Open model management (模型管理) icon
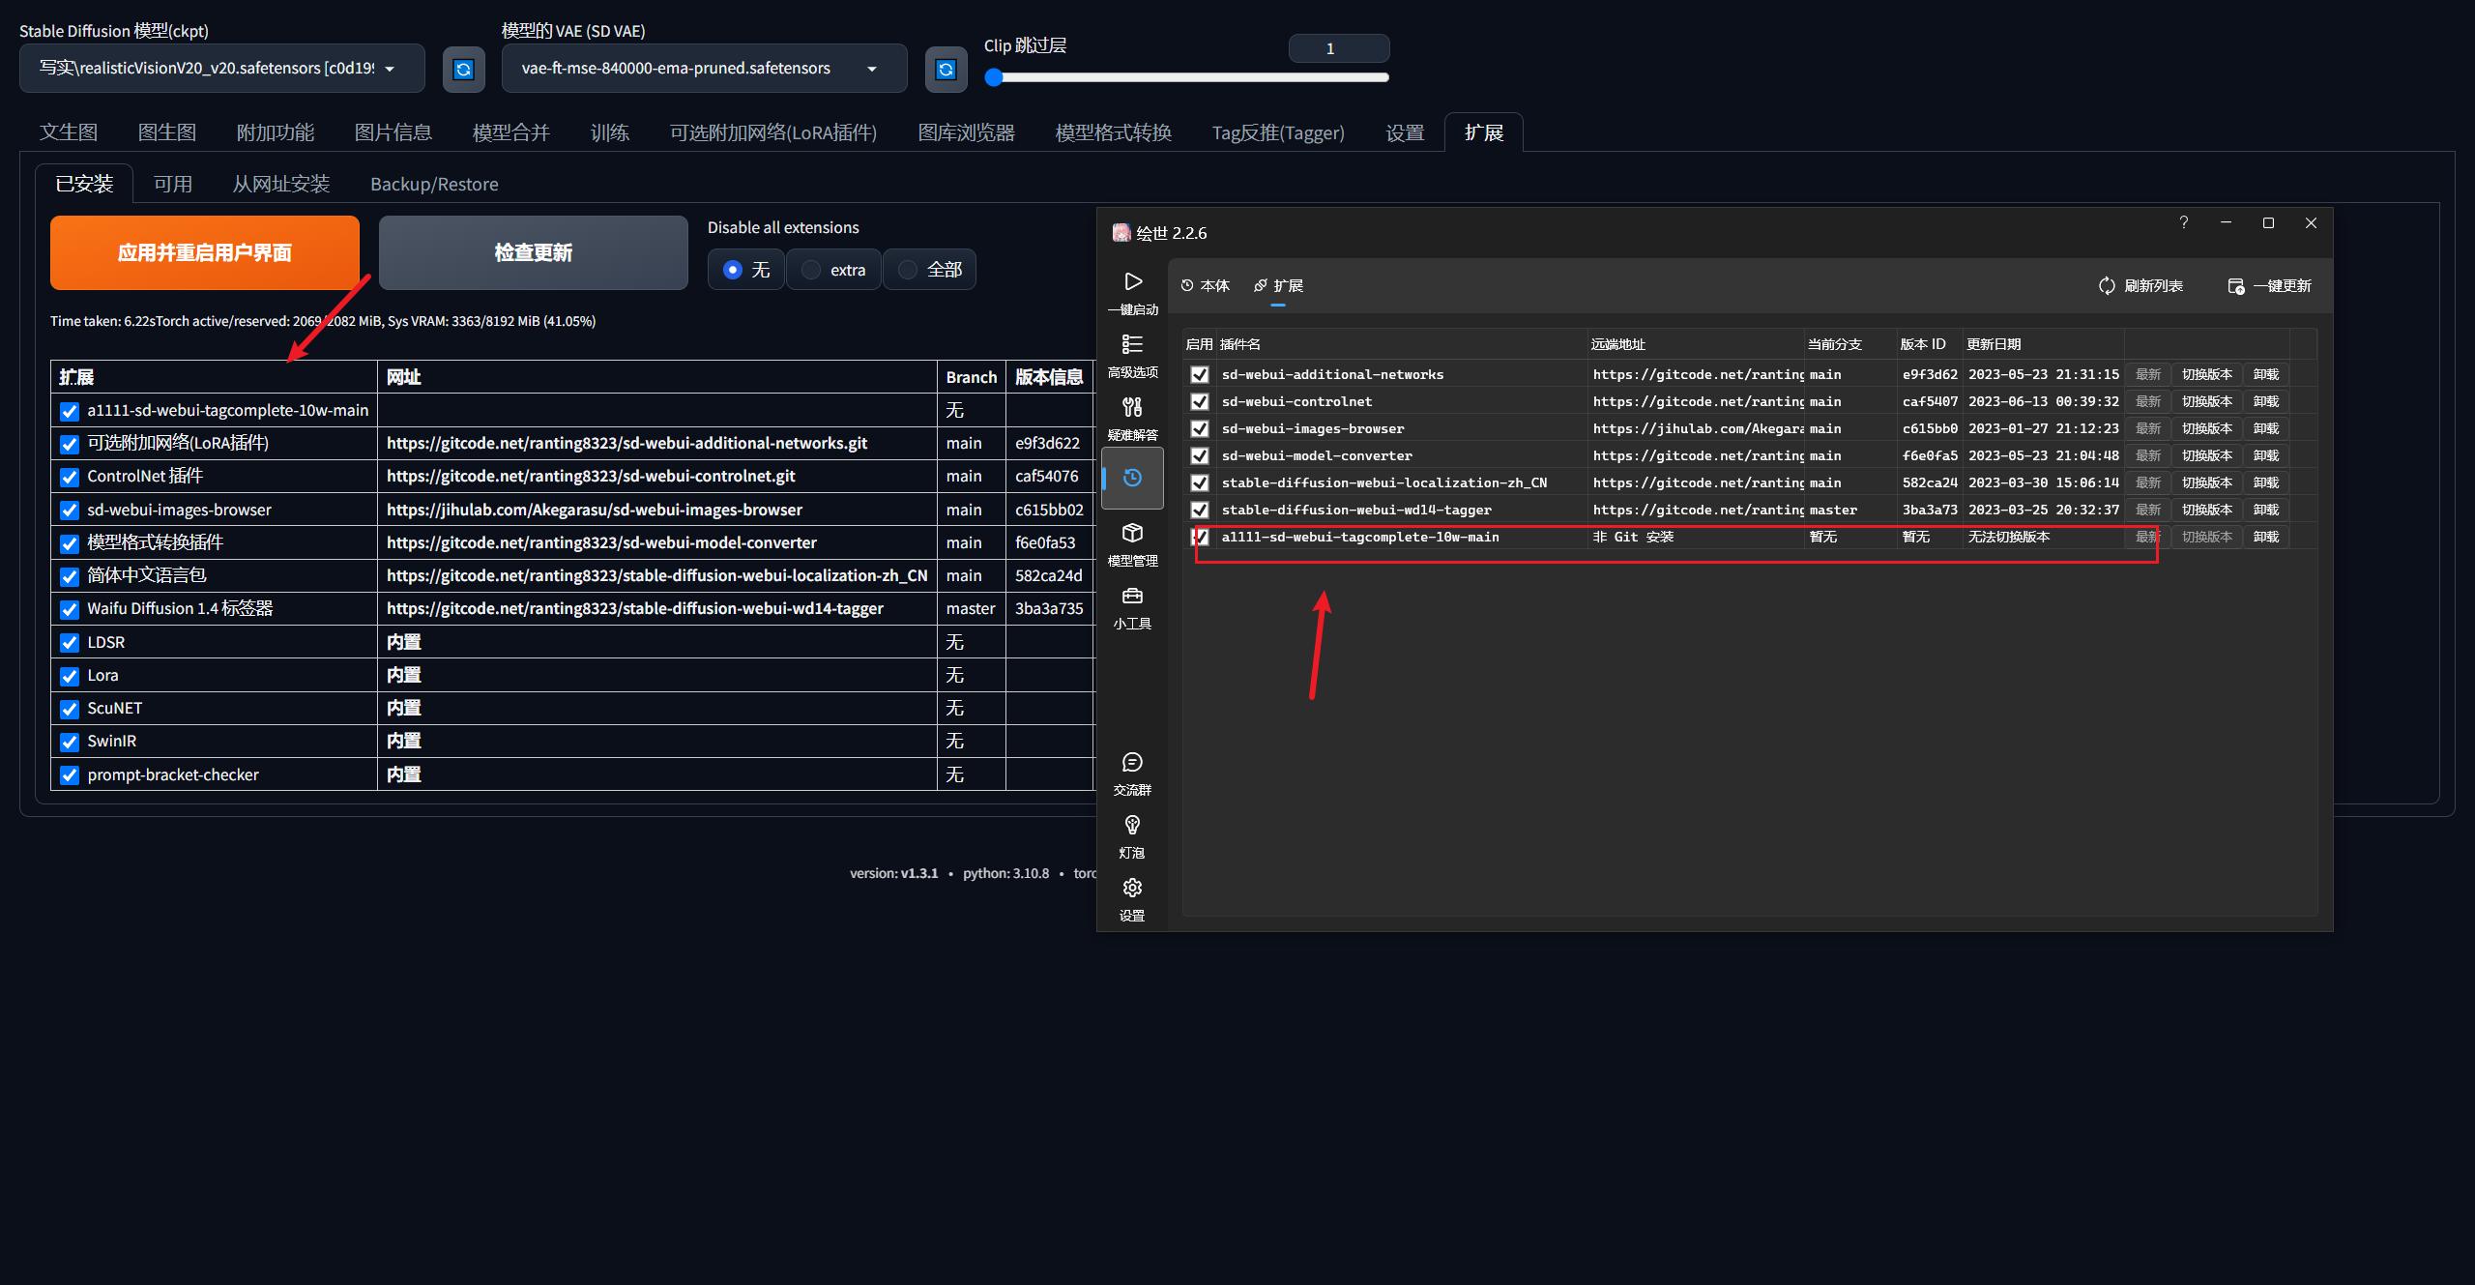The height and width of the screenshot is (1285, 2475). point(1132,534)
